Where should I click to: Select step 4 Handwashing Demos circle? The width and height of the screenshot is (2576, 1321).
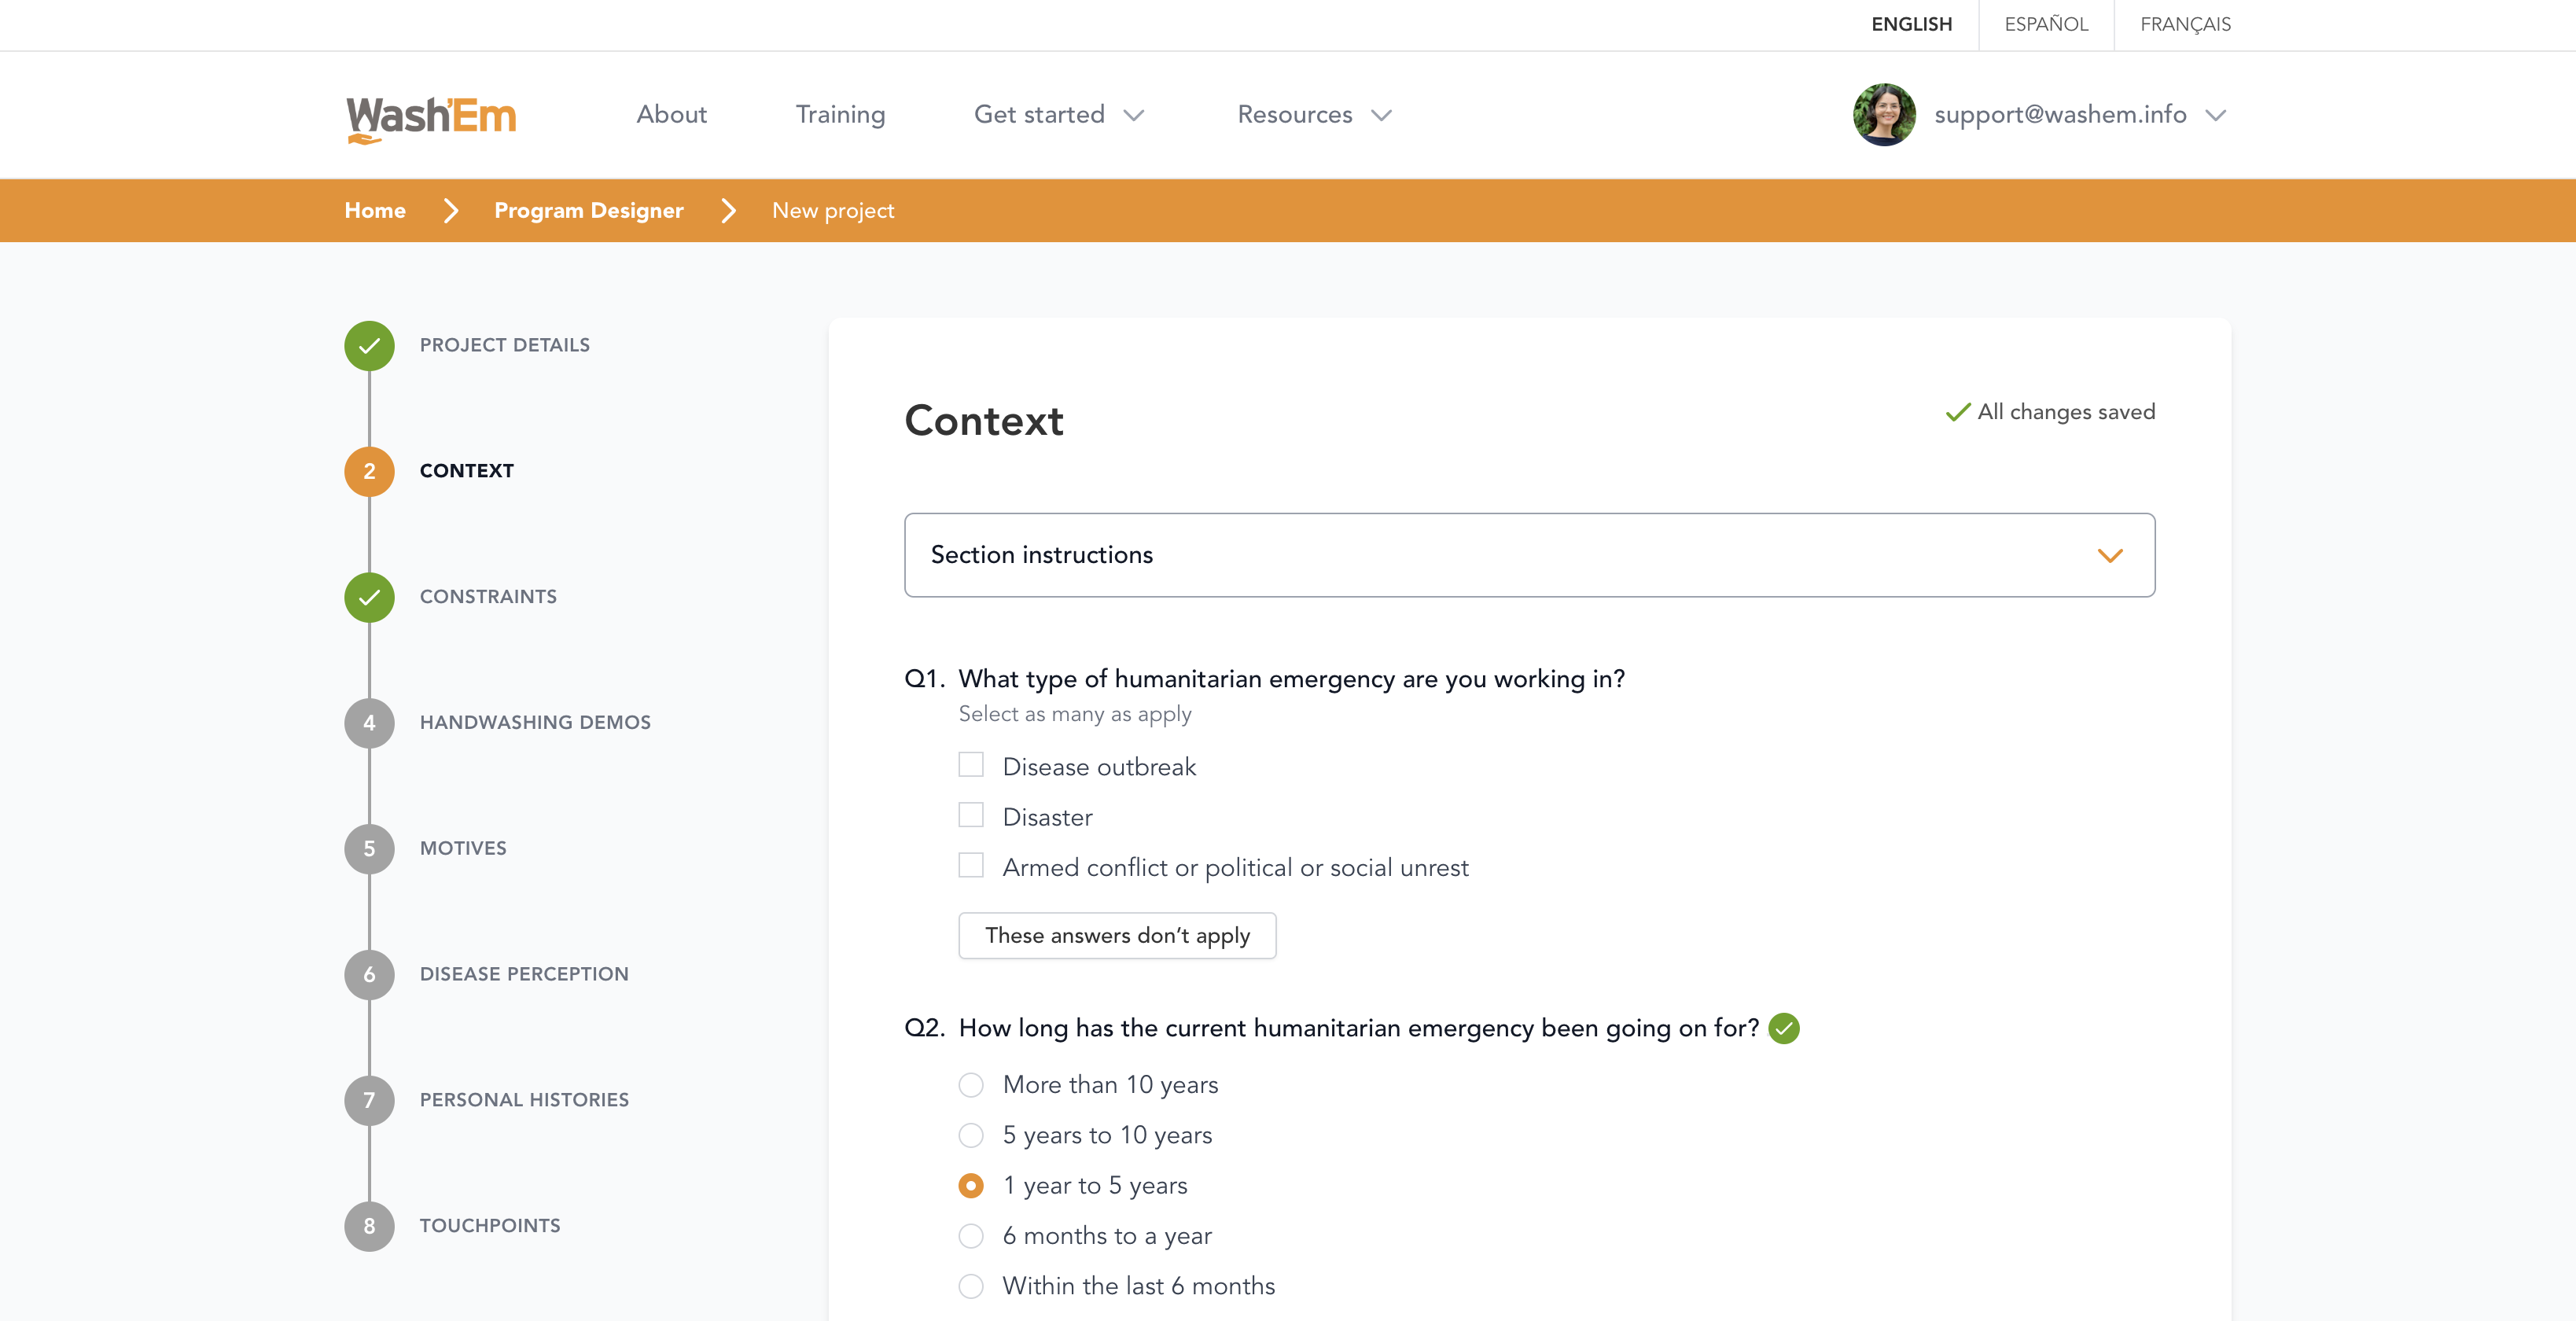click(369, 723)
